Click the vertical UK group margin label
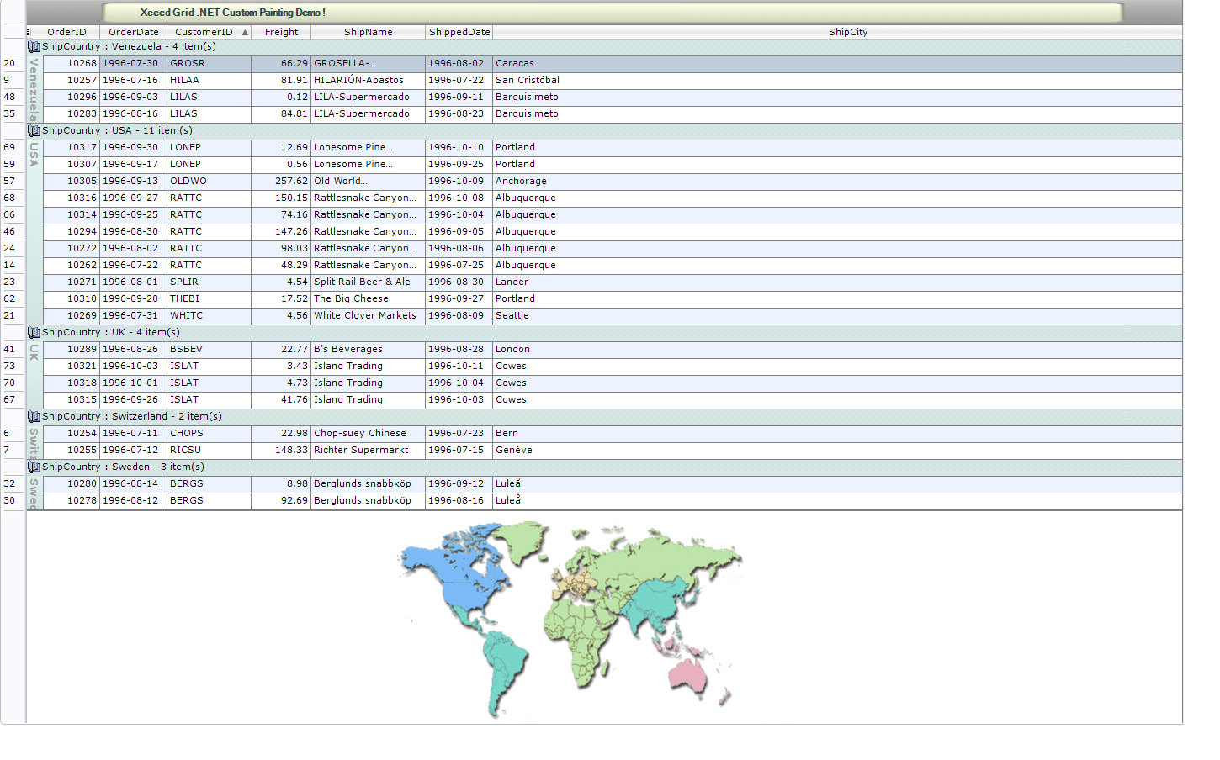 (x=34, y=375)
